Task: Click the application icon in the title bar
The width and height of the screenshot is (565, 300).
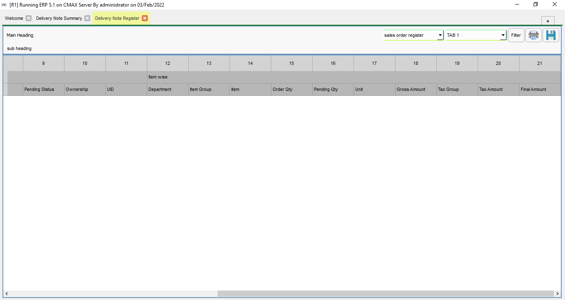Action: (4, 5)
